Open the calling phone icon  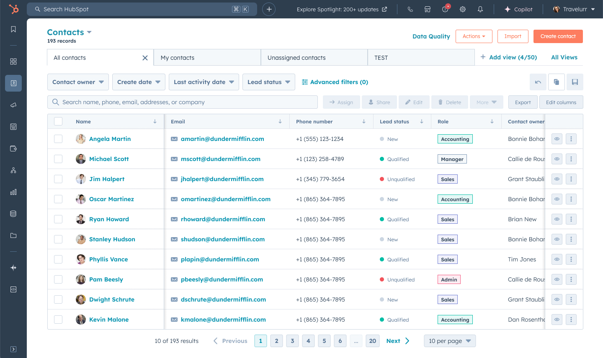pos(410,9)
